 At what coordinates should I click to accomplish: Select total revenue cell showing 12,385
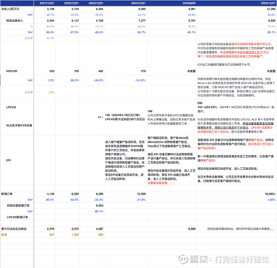pyautogui.click(x=269, y=9)
